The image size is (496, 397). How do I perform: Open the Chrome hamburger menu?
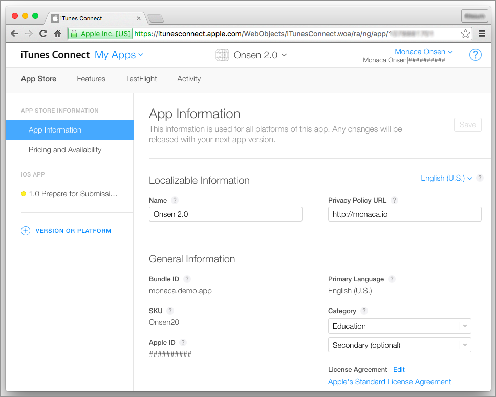tap(482, 33)
